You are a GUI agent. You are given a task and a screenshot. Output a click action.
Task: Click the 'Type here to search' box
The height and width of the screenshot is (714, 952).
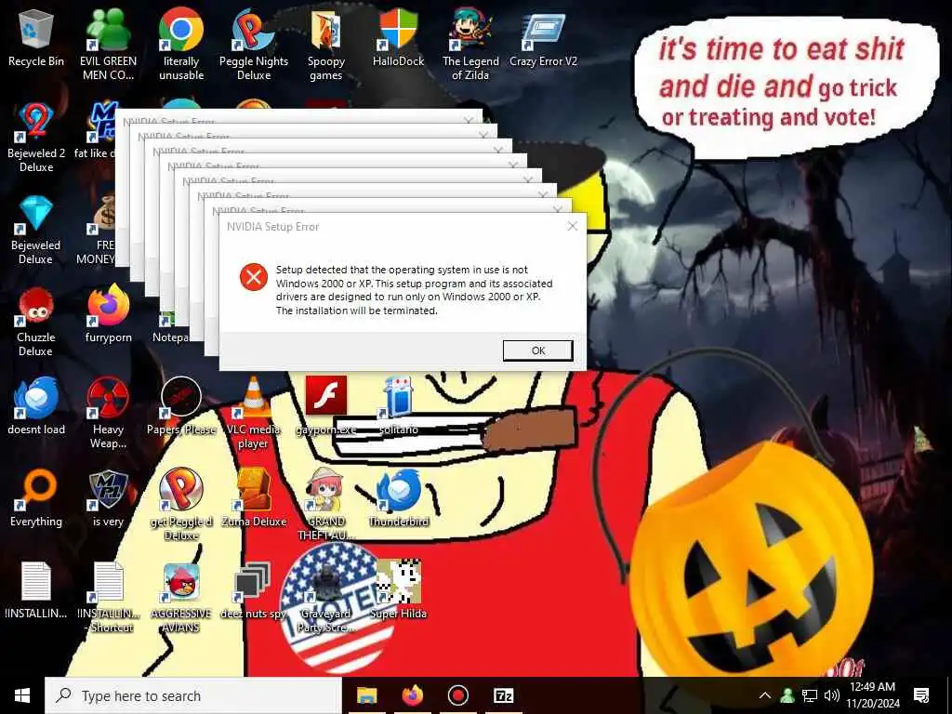point(193,695)
